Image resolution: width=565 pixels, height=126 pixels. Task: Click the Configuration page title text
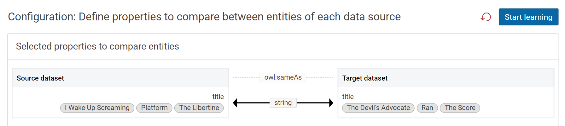coord(204,17)
